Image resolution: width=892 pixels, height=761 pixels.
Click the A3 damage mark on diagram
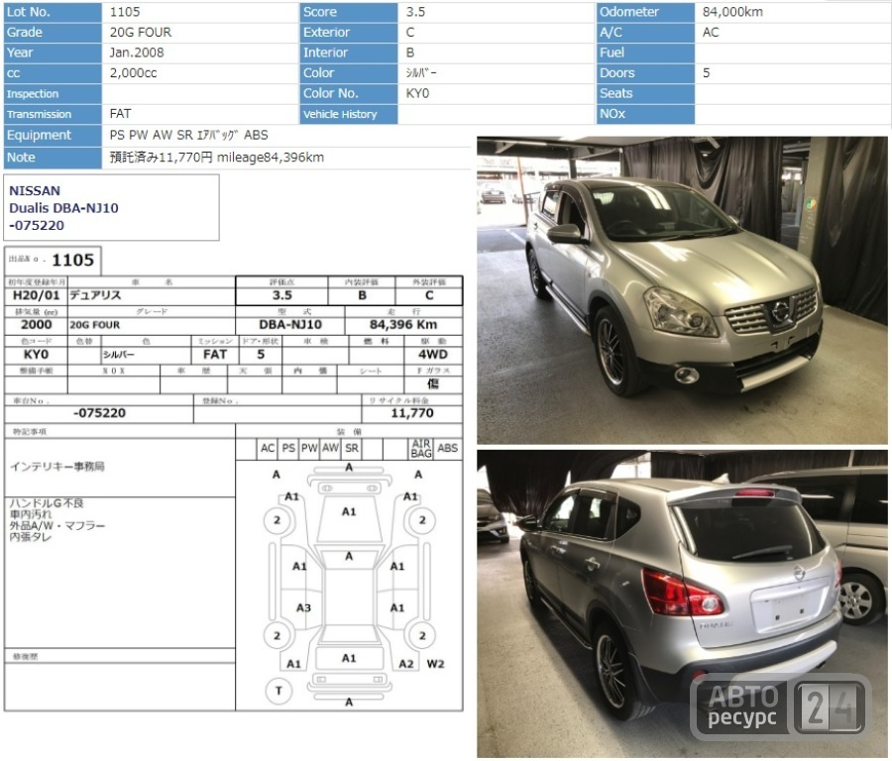pos(304,608)
